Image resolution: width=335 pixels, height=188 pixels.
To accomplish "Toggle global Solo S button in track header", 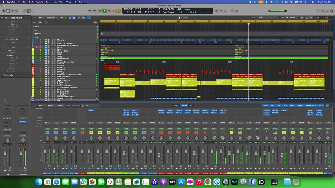I will [46, 22].
